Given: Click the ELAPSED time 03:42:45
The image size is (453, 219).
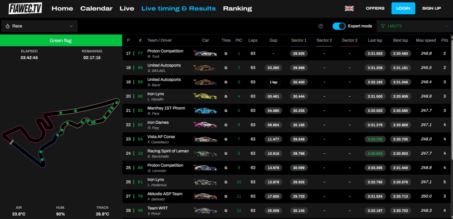Looking at the screenshot, I should point(29,58).
